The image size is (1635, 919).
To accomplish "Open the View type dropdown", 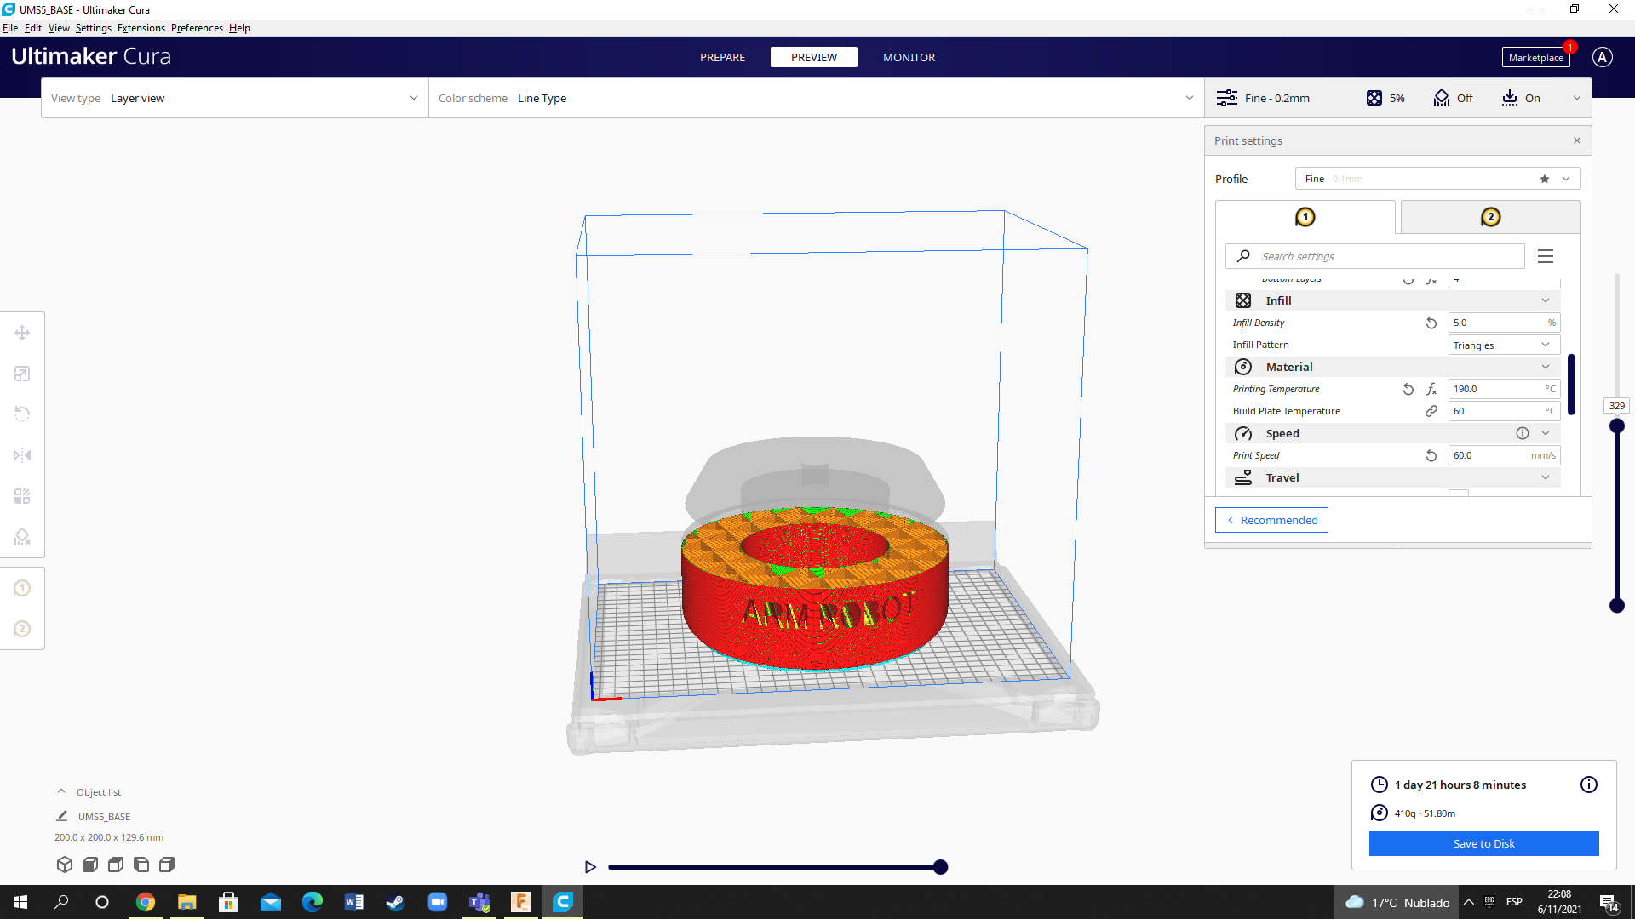I will (x=235, y=98).
